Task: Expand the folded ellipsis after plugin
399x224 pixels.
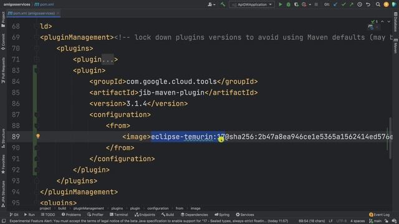Action: click(x=108, y=60)
